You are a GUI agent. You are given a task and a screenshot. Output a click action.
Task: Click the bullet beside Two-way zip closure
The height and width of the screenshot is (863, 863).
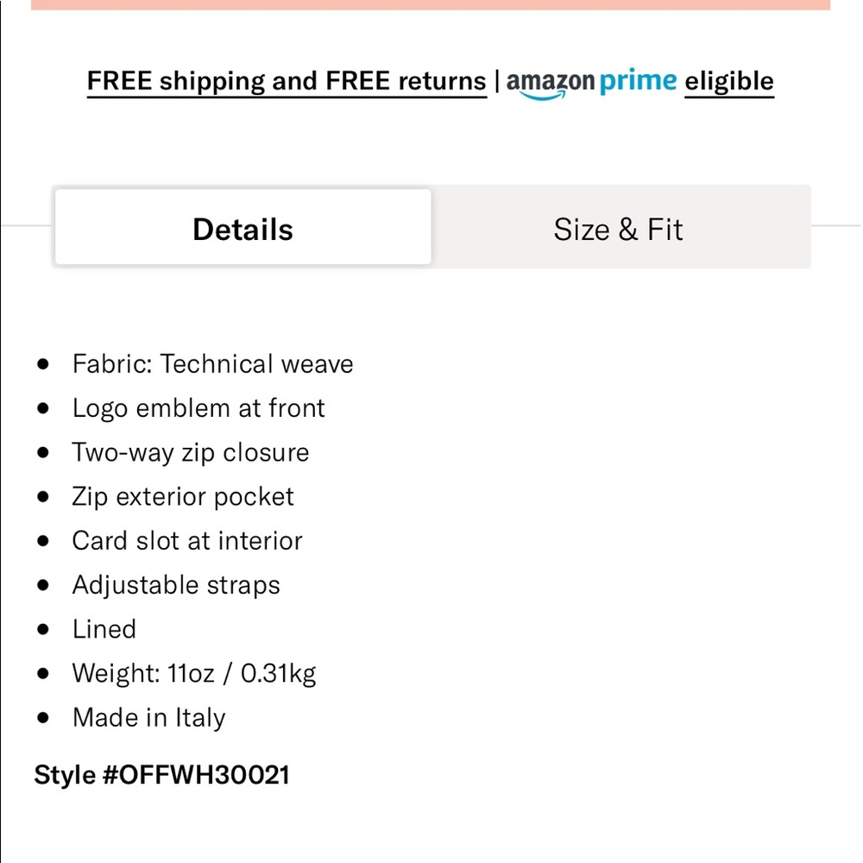pos(42,452)
